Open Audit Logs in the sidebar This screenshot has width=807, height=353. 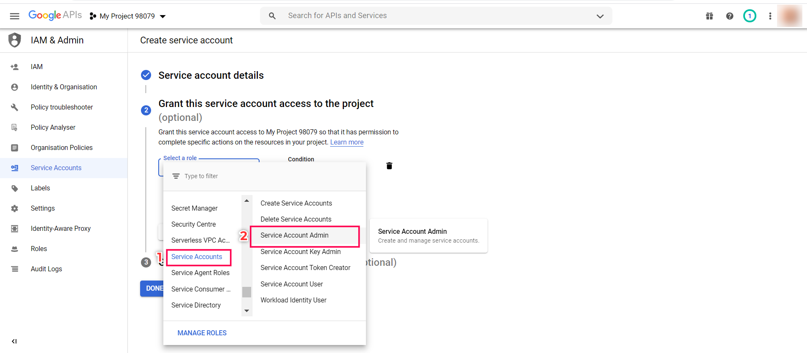click(x=46, y=269)
